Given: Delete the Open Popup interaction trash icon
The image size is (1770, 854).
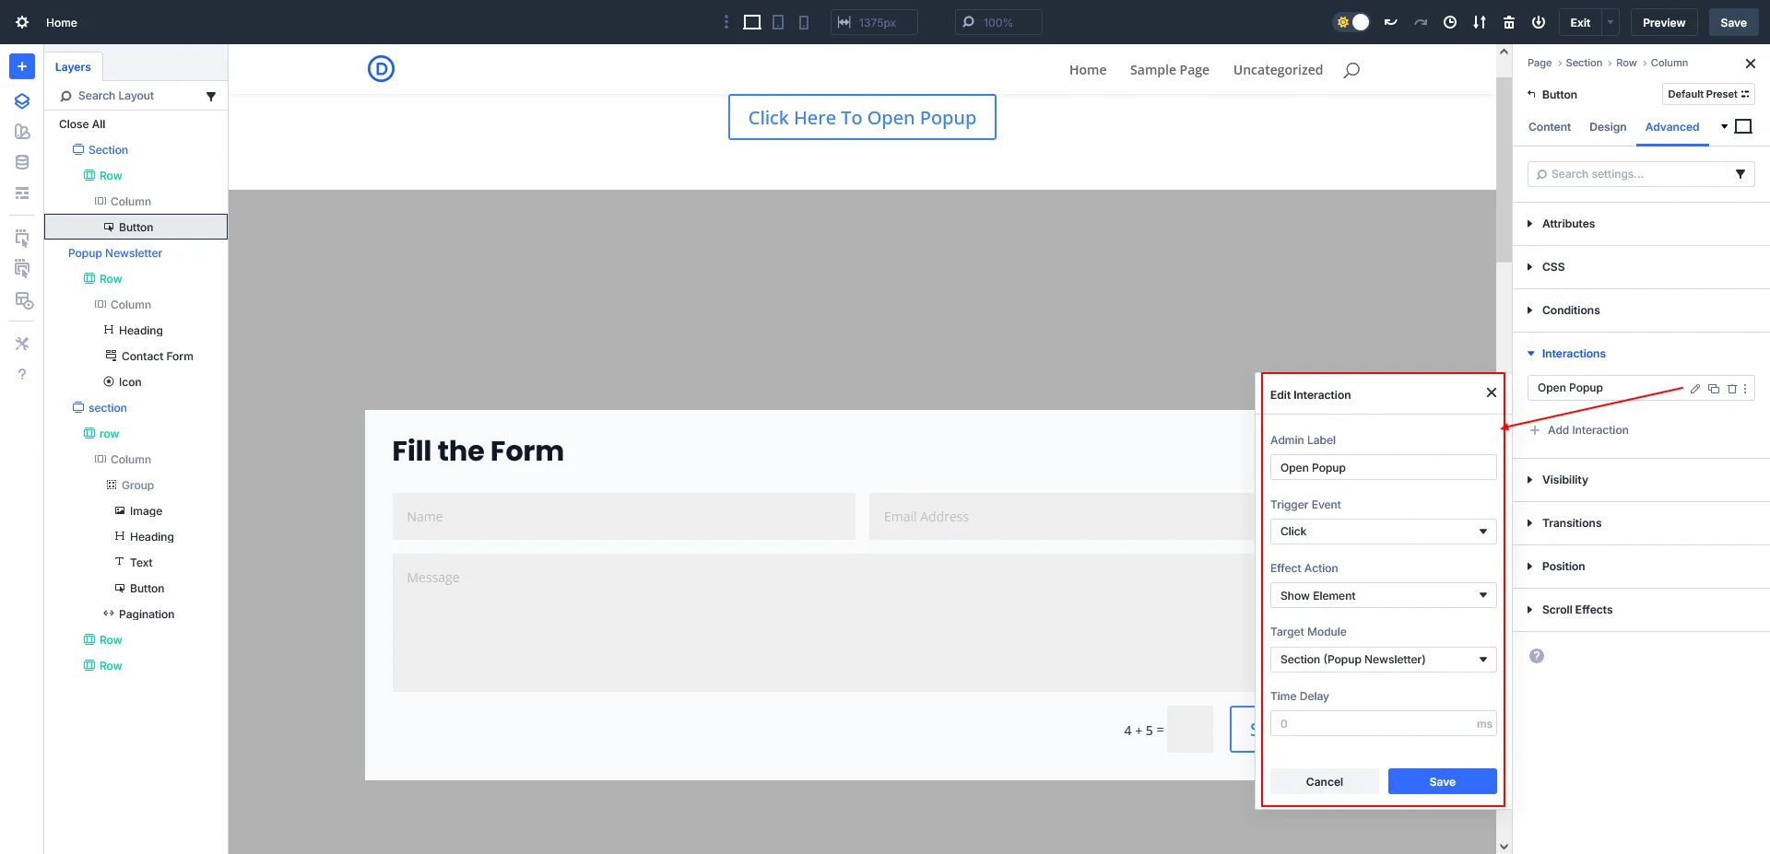Looking at the screenshot, I should (1732, 389).
